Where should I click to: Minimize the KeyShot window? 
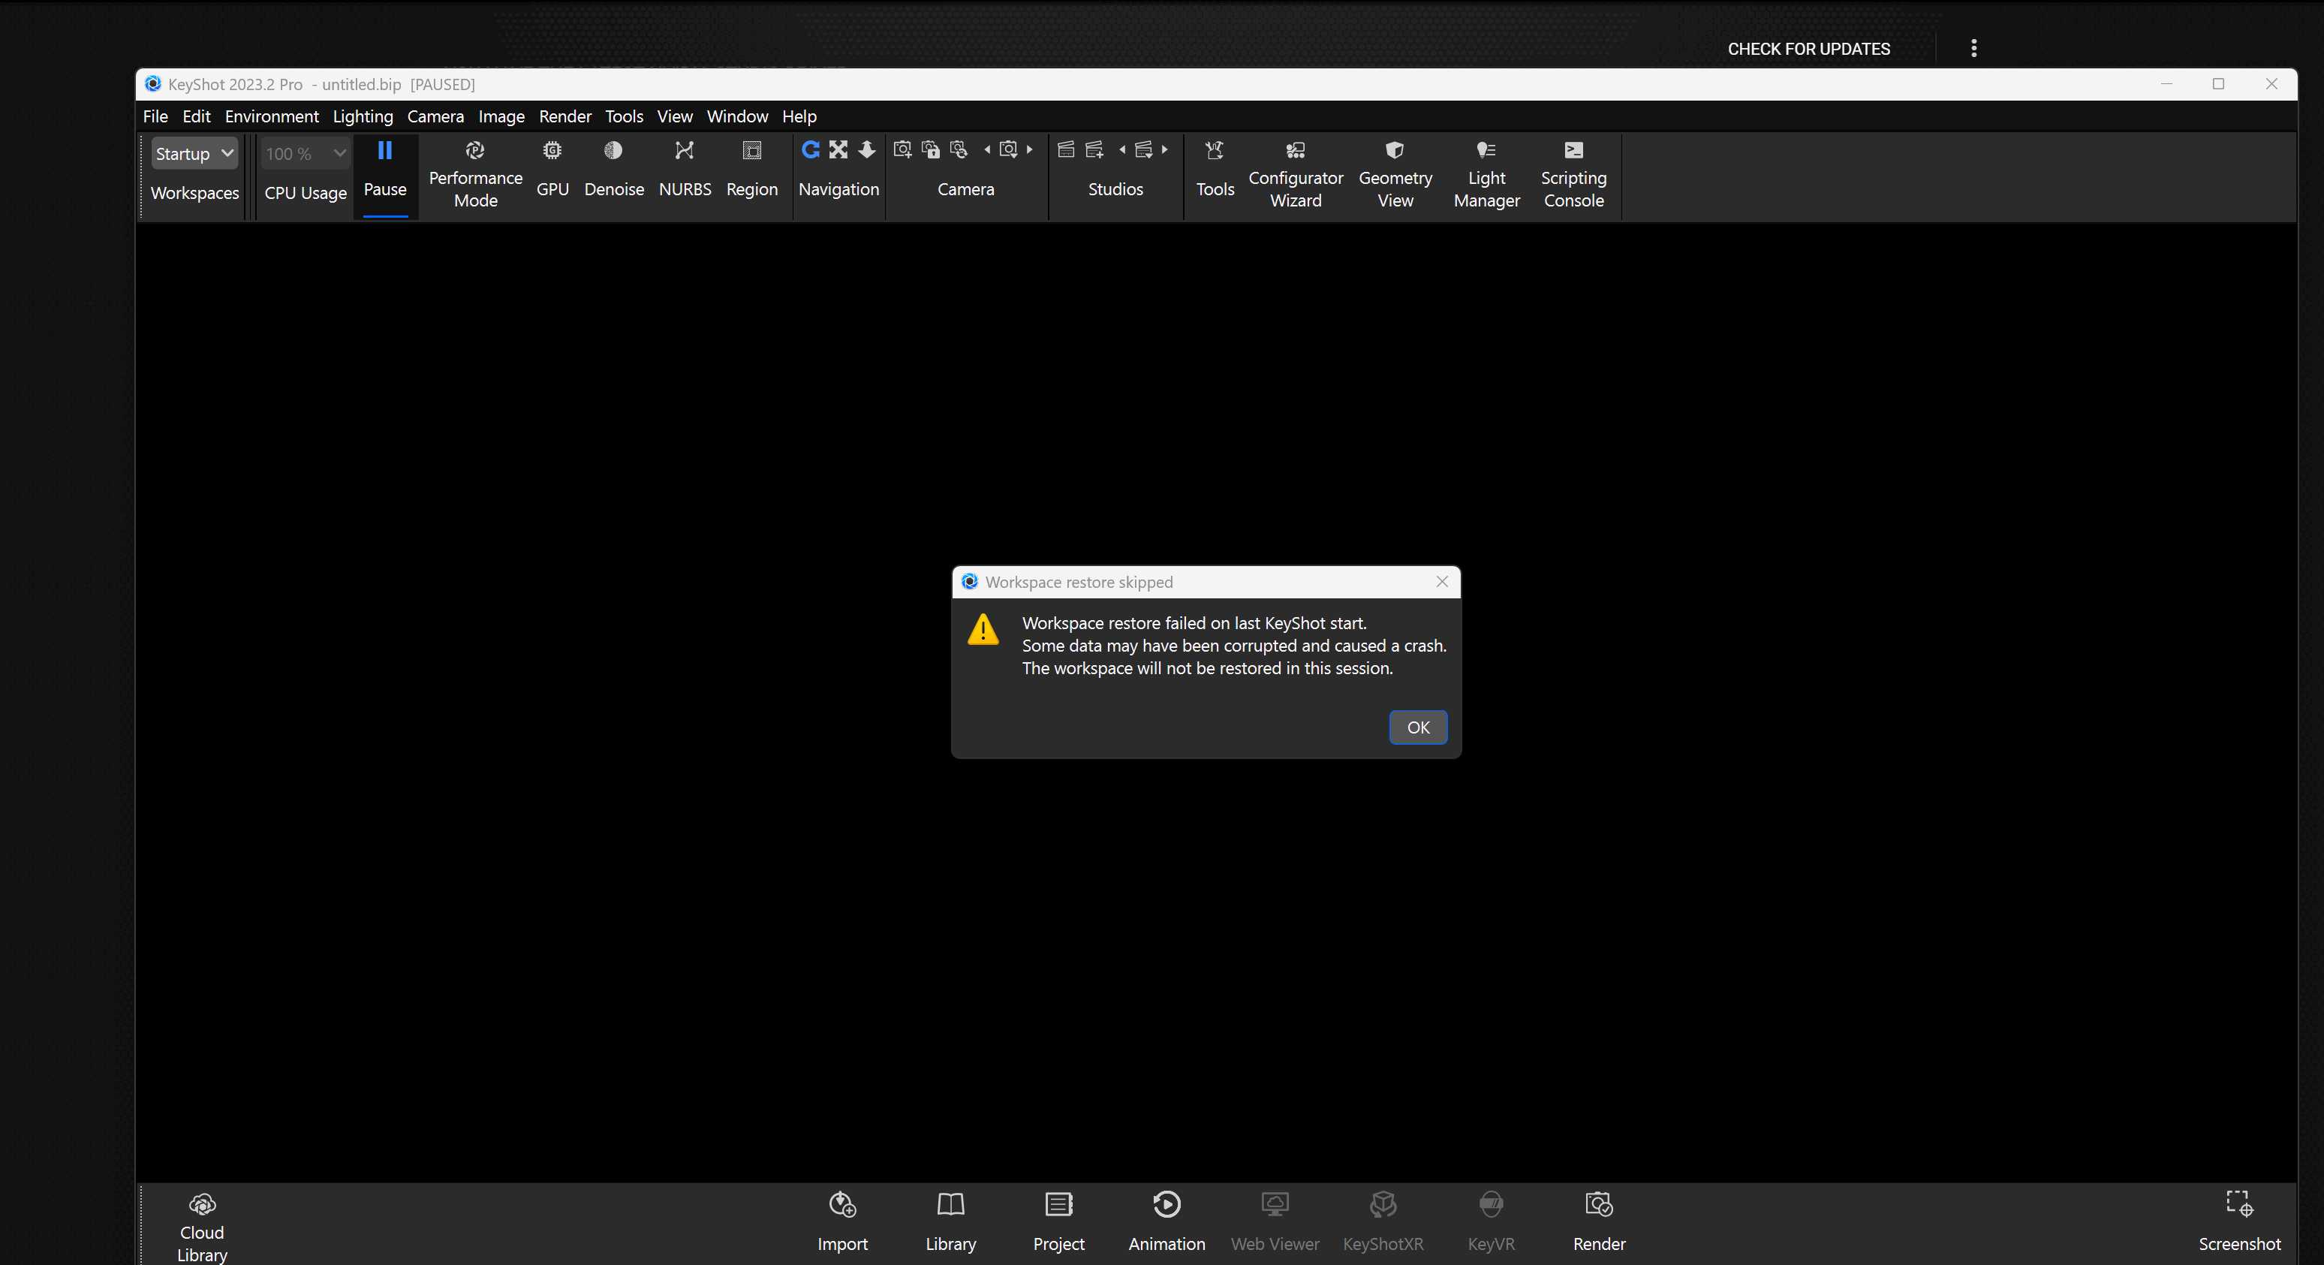point(2166,84)
